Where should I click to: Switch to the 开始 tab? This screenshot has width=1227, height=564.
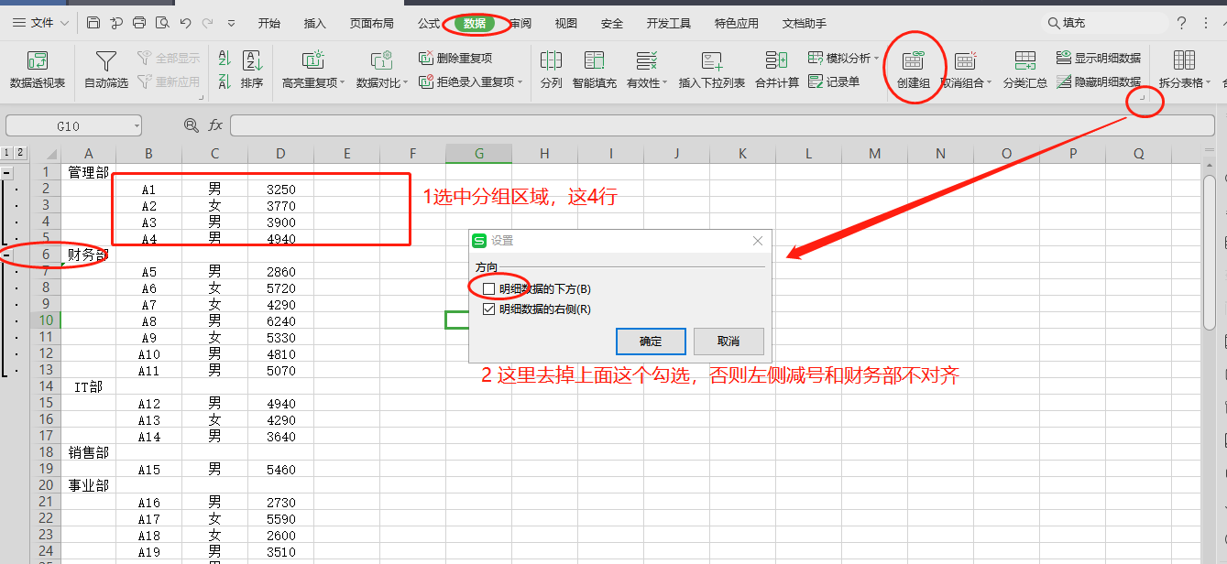coord(268,23)
